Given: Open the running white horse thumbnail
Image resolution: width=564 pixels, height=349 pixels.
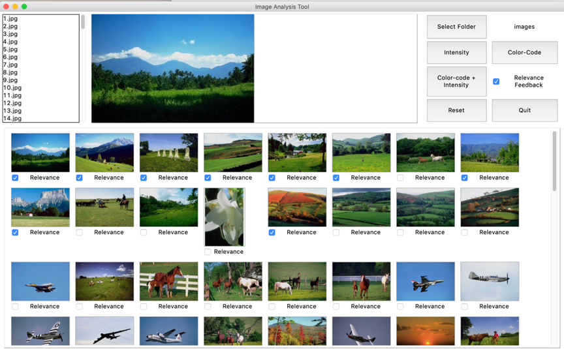Looking at the screenshot, I should (426, 153).
